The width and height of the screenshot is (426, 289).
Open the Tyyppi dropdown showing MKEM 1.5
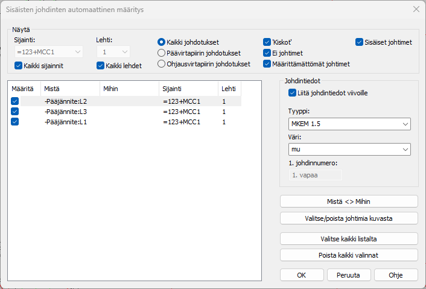click(x=349, y=124)
